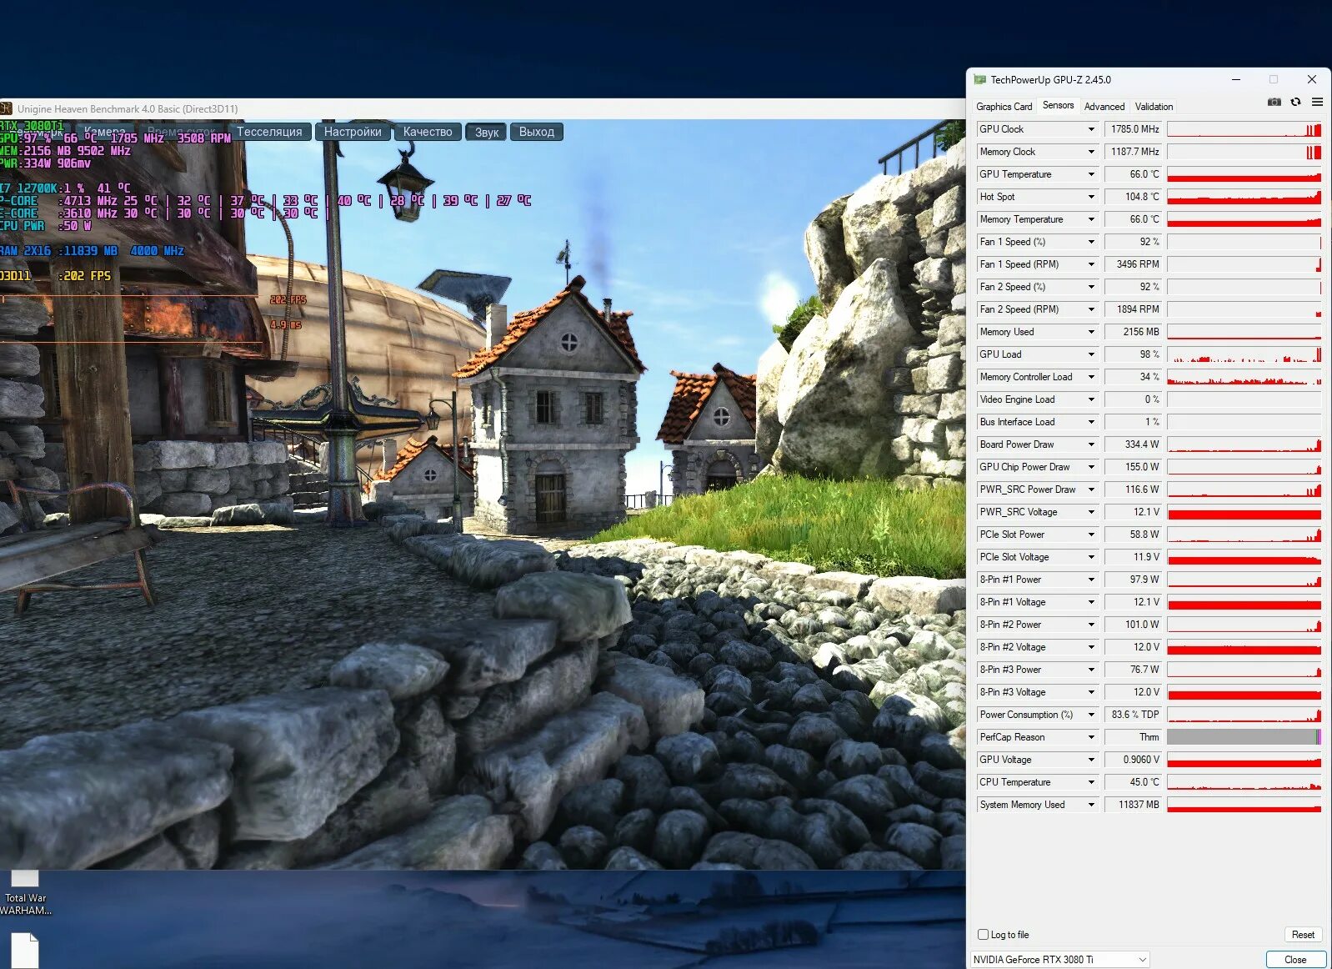Click the GPU-Z app icon in title bar
Image resolution: width=1332 pixels, height=969 pixels.
coord(979,80)
